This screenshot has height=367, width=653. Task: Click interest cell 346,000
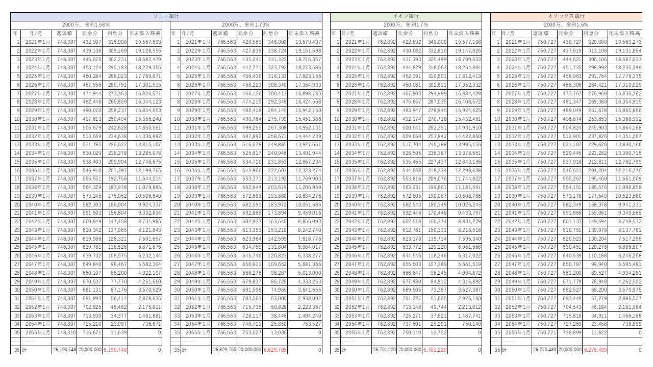275,42
